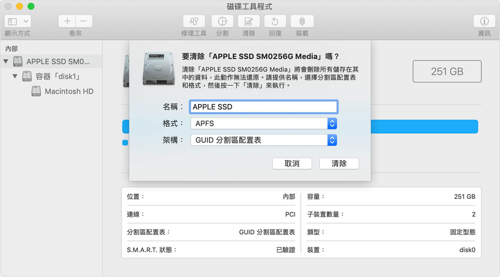Select the 子裝置數量 value 2
Viewport: 500px width, 277px height.
click(x=473, y=214)
